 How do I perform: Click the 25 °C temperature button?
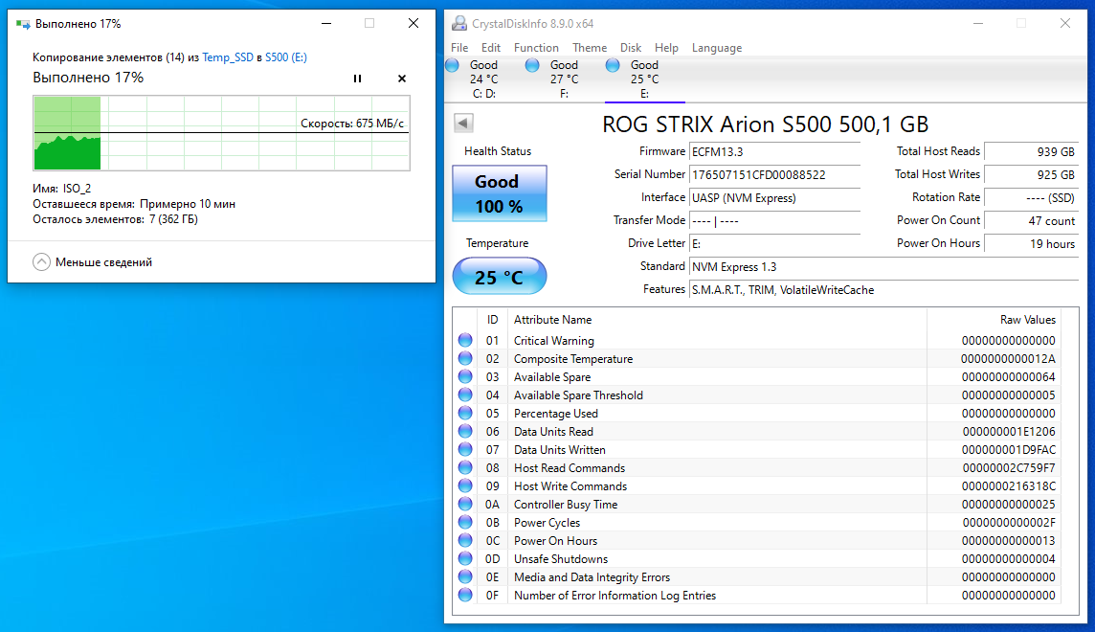pyautogui.click(x=499, y=278)
